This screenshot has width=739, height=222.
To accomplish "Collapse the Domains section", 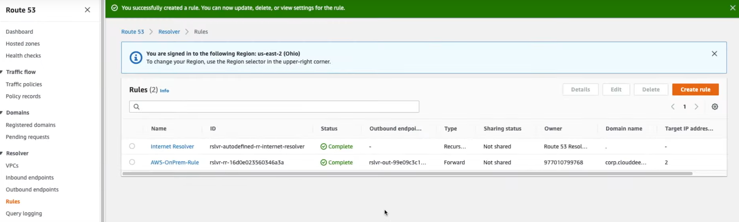I will [2, 113].
